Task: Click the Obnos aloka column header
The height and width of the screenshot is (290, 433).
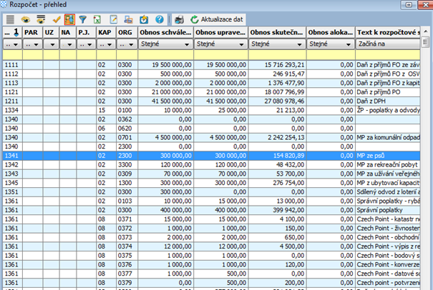Action: click(x=330, y=33)
